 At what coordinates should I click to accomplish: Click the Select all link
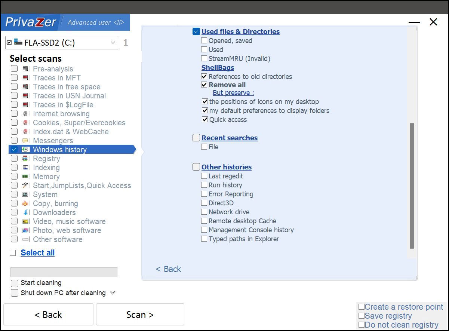(x=38, y=253)
